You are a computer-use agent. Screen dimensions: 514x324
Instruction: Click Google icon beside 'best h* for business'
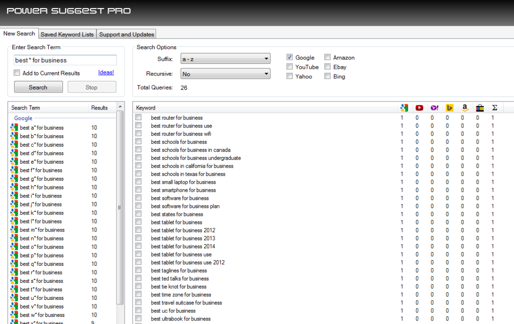coord(14,187)
